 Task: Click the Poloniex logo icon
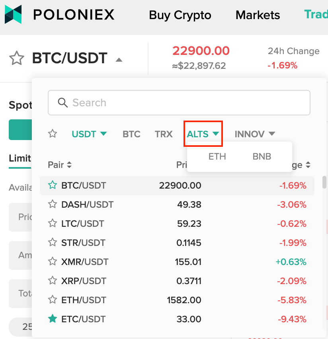pyautogui.click(x=13, y=14)
